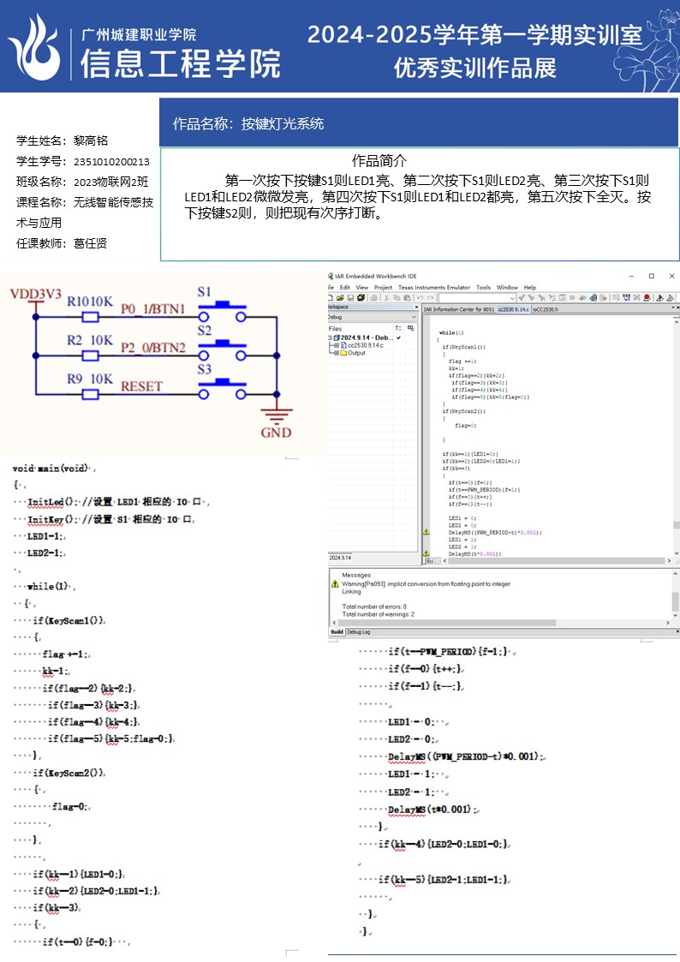Open the Texas Instruments Emulator menu
680x962 pixels.
434,288
